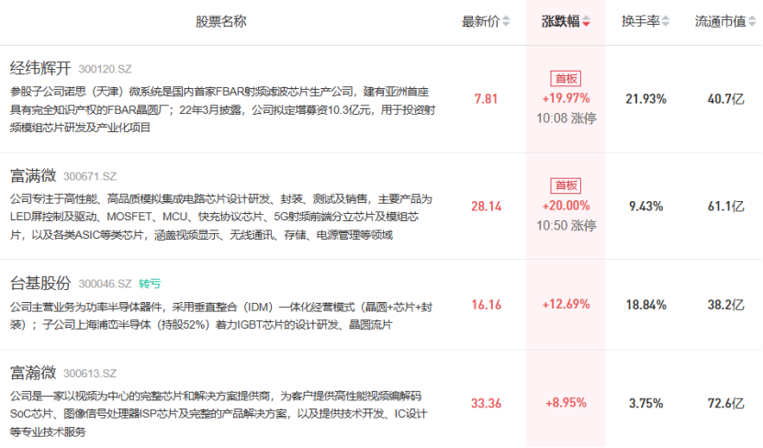Open stock 富瀚微
This screenshot has height=448, width=763.
tap(33, 373)
